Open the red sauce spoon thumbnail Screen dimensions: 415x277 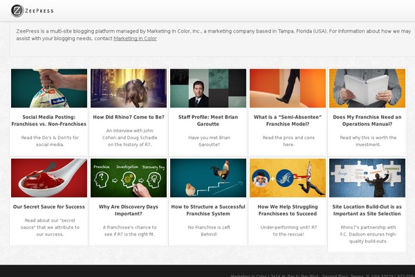[x=49, y=178]
